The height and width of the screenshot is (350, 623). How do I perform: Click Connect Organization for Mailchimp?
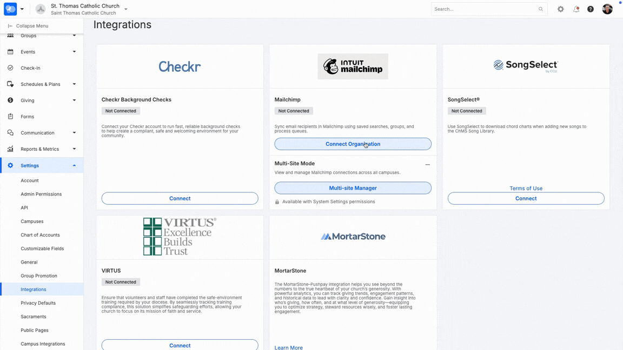pyautogui.click(x=353, y=144)
